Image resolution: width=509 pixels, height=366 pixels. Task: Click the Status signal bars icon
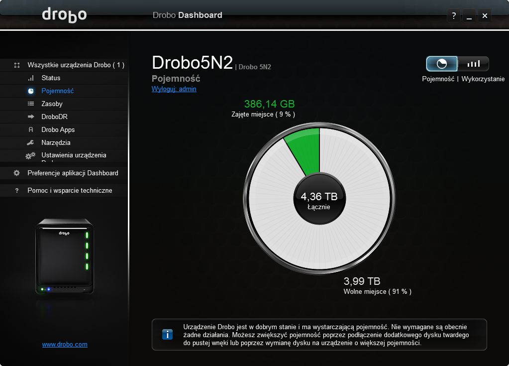pyautogui.click(x=31, y=78)
